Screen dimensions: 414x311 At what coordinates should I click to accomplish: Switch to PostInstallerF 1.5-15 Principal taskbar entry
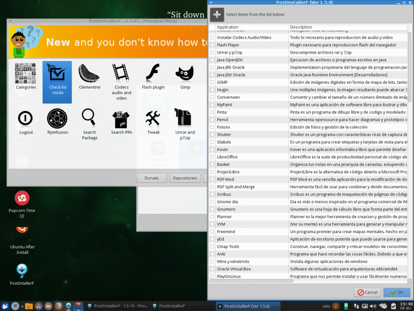tap(118, 306)
